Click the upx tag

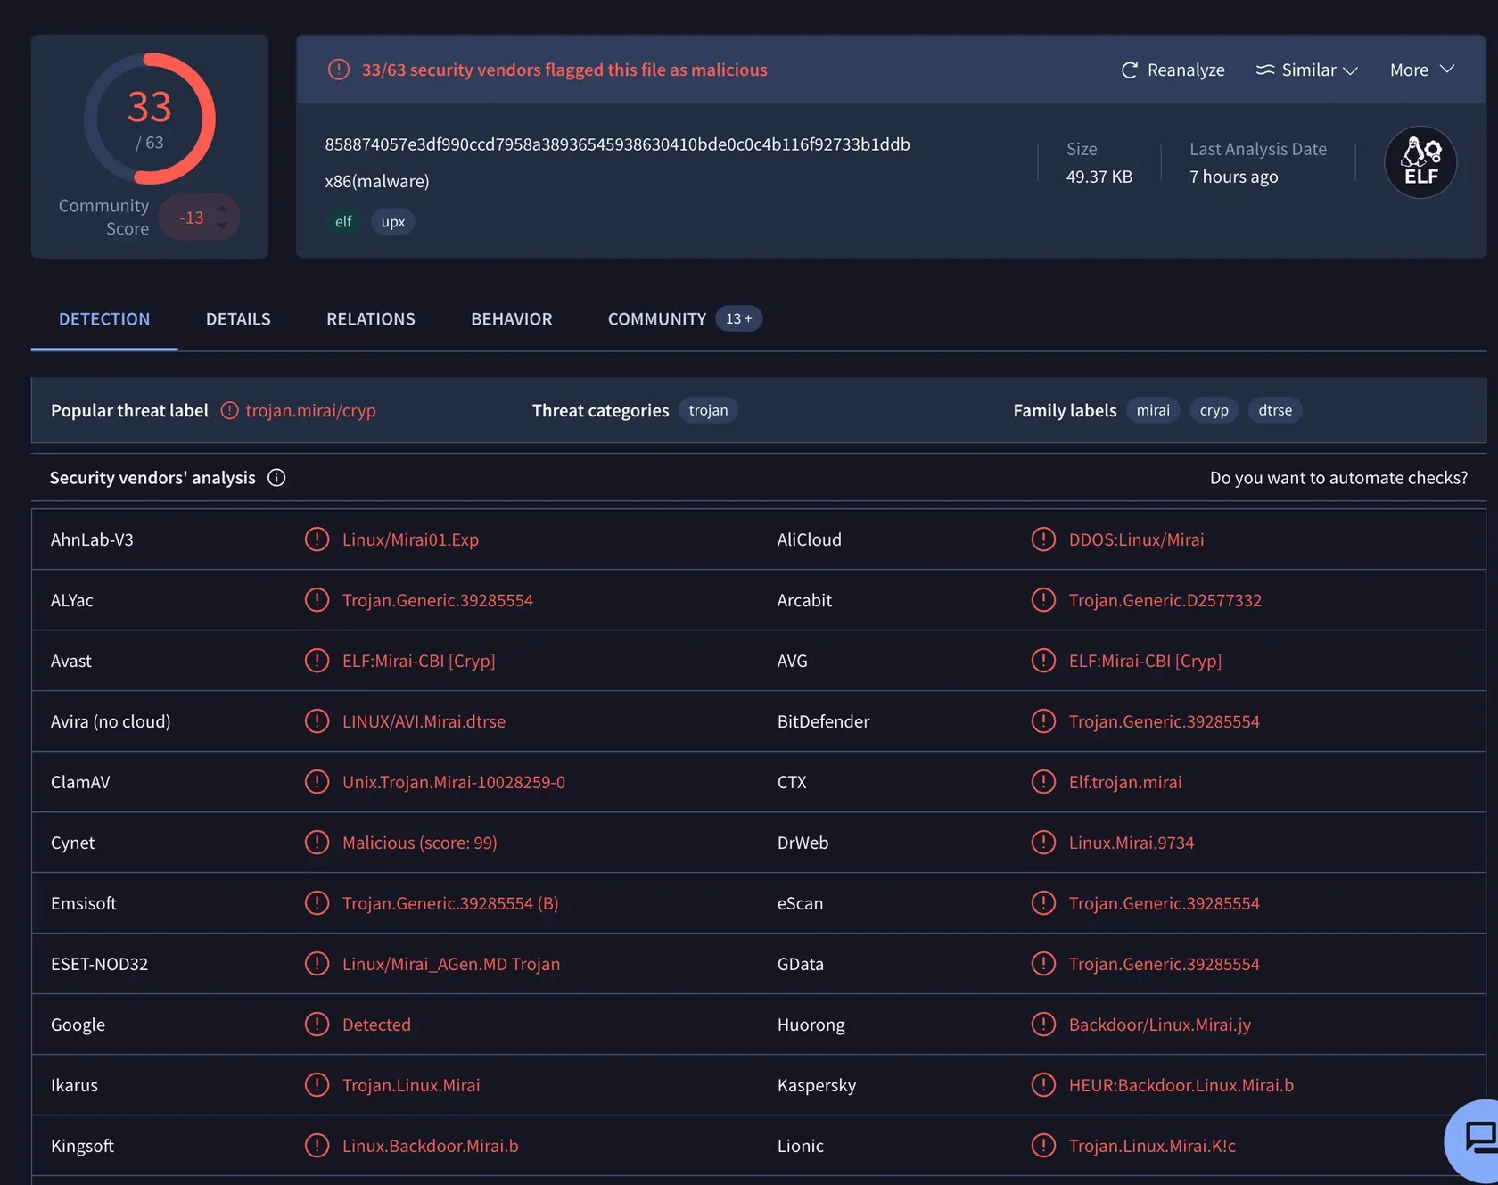point(393,222)
